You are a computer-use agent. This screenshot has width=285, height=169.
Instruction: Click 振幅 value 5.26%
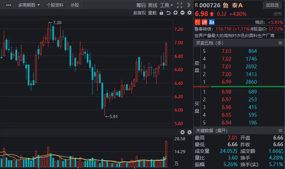[230, 164]
